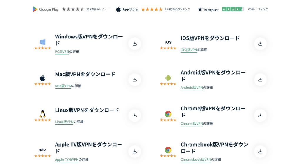Click the Chromebook VPN download arrow icon
The height and width of the screenshot is (168, 301).
[x=260, y=152]
